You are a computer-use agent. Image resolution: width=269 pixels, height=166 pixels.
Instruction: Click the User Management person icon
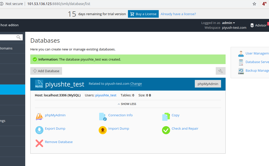pyautogui.click(x=241, y=54)
